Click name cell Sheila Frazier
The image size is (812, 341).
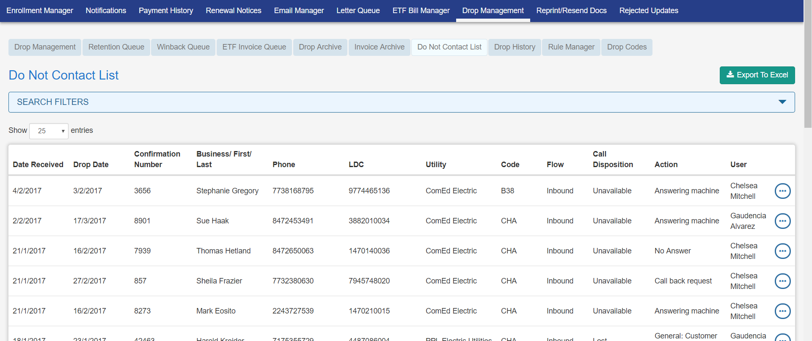(x=219, y=281)
